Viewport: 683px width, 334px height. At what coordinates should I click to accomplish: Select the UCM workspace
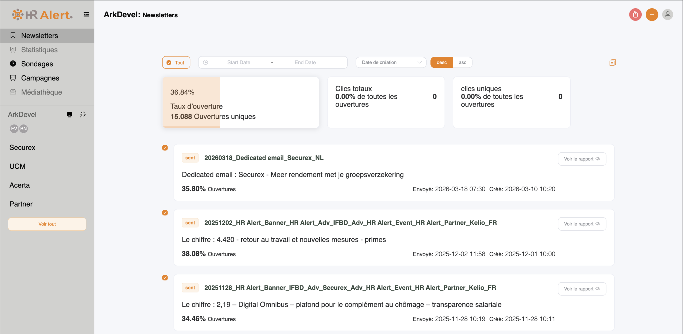click(x=18, y=166)
